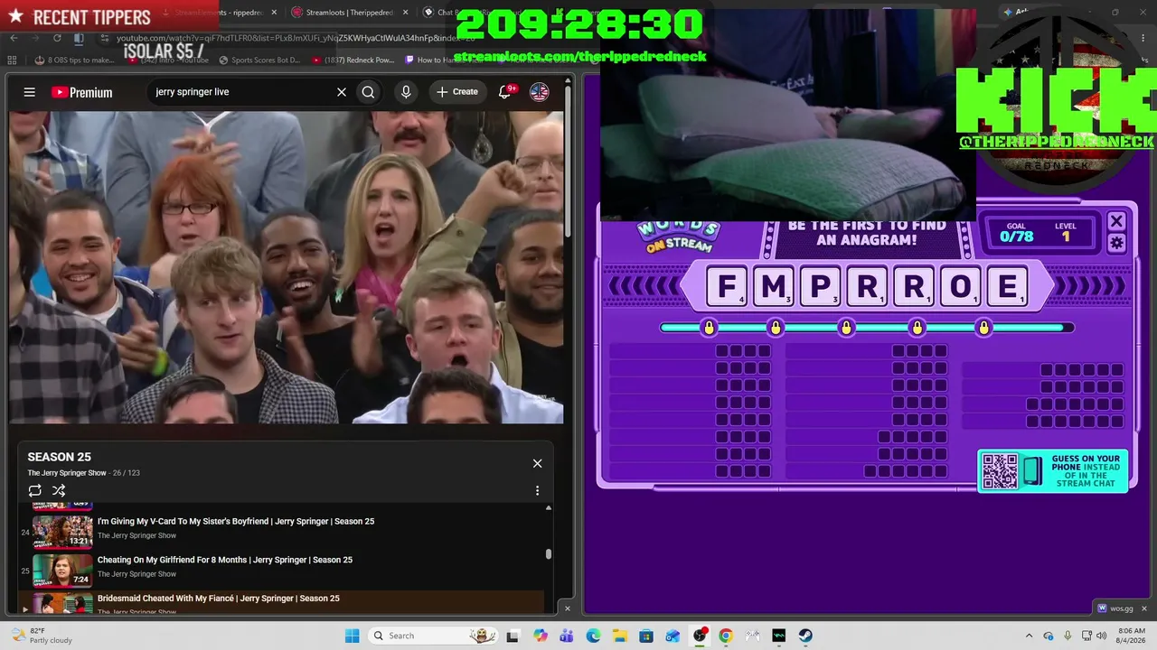The image size is (1157, 650).
Task: Close the Season 25 playlist panel
Action: tap(537, 463)
